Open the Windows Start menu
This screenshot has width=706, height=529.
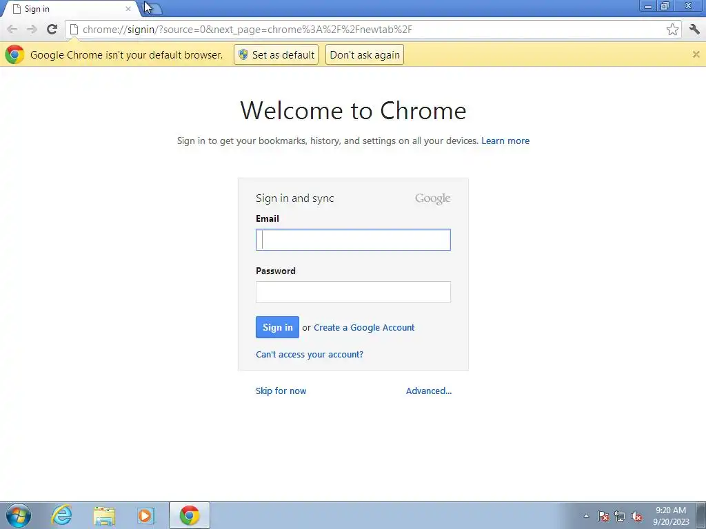[19, 515]
